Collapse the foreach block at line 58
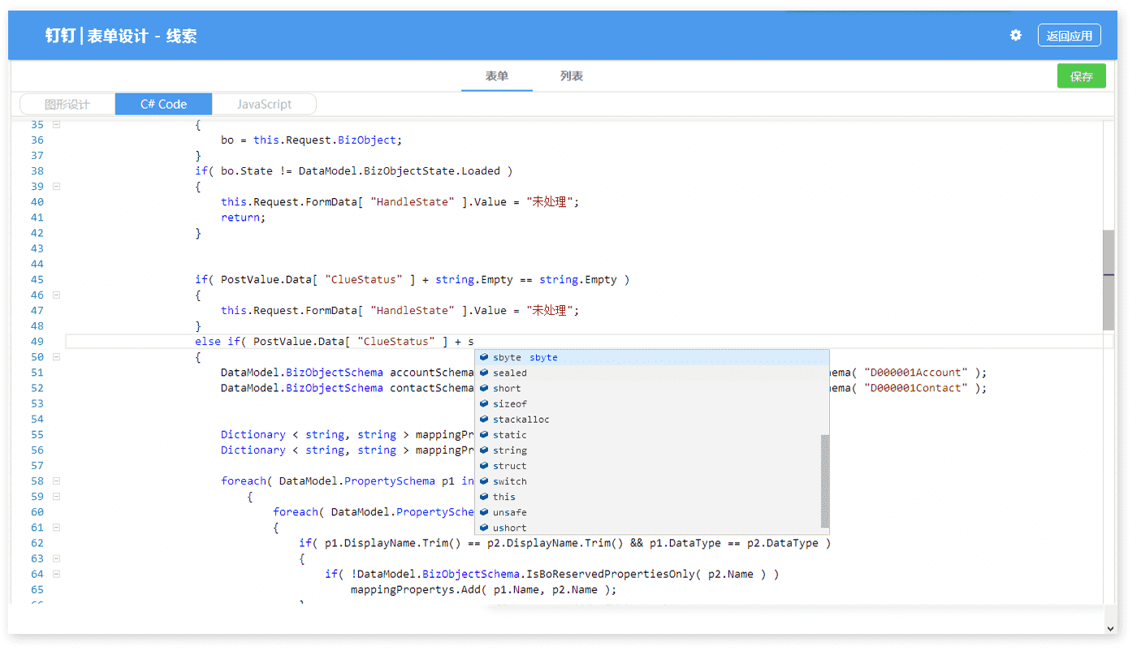 click(56, 481)
